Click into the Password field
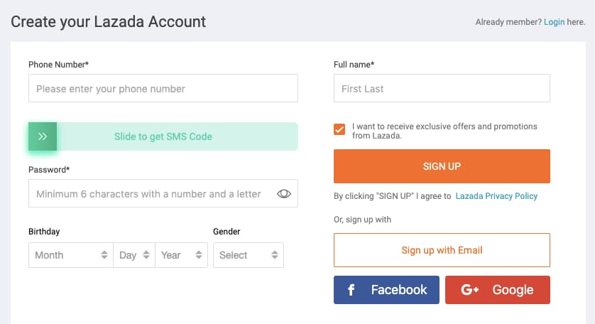This screenshot has width=595, height=324. coord(149,193)
